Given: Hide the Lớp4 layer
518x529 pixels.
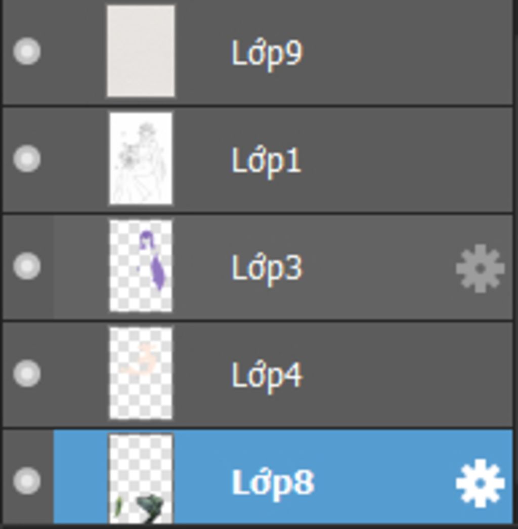Looking at the screenshot, I should [x=27, y=374].
